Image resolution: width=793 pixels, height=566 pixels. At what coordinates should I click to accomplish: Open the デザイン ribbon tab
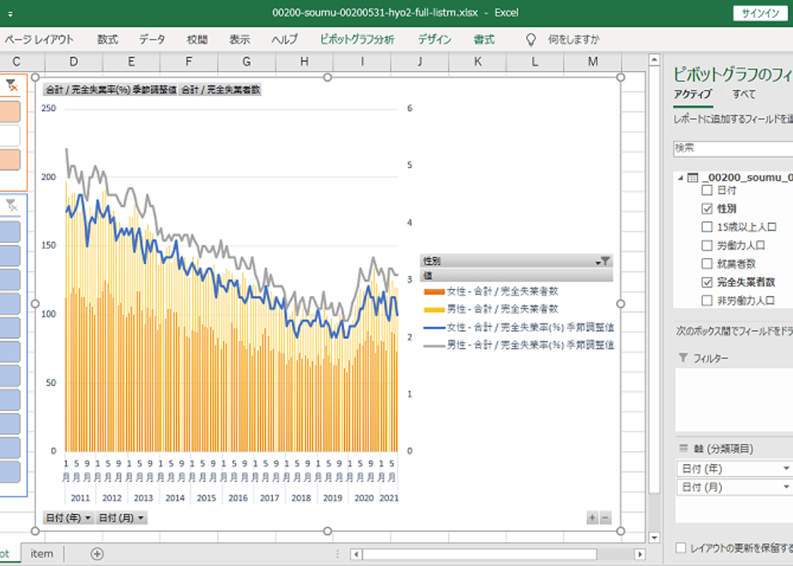coord(434,39)
